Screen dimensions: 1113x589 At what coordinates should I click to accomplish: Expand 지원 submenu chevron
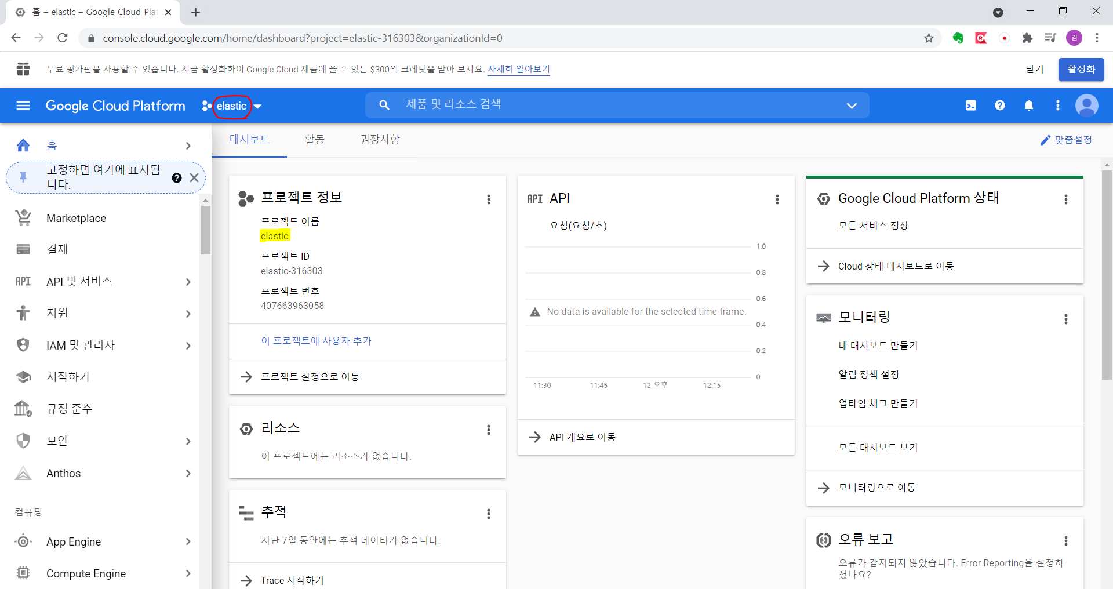[x=188, y=314]
